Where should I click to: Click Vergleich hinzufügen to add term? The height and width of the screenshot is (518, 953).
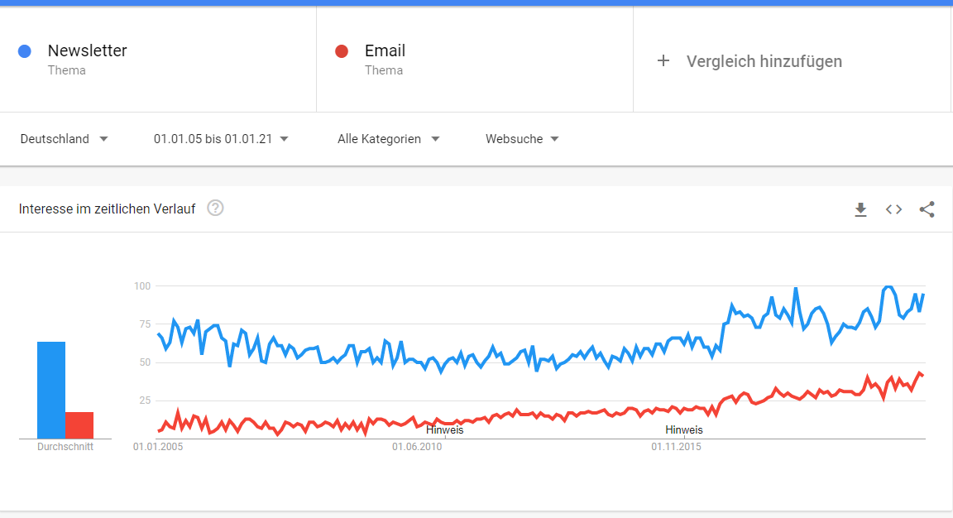click(x=764, y=61)
